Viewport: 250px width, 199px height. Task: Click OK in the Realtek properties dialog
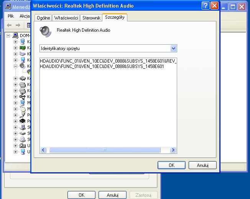[x=171, y=165]
